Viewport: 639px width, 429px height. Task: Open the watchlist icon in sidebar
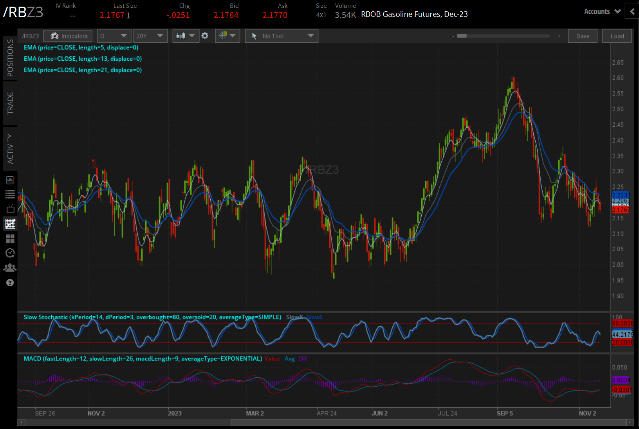(x=10, y=194)
